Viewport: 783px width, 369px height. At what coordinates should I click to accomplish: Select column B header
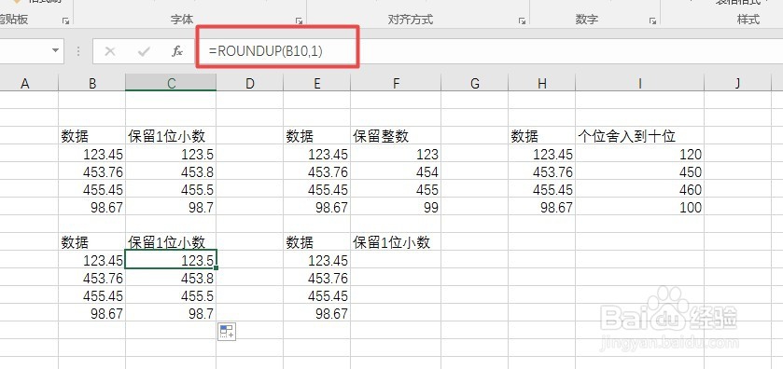click(91, 83)
